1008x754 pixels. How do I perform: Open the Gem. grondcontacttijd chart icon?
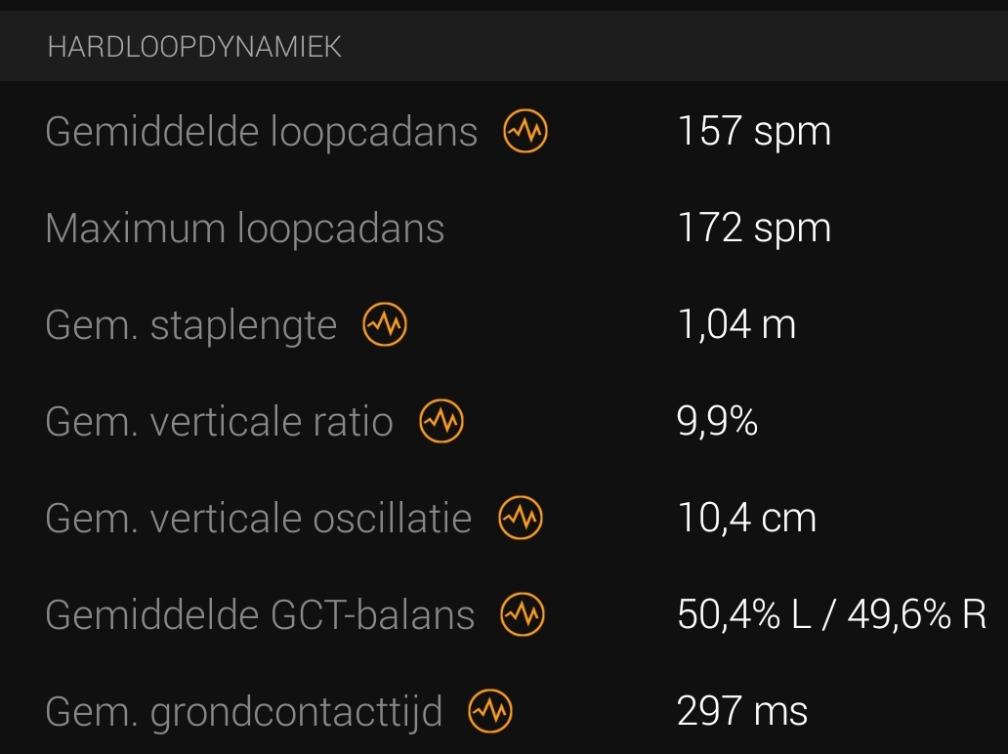(491, 712)
